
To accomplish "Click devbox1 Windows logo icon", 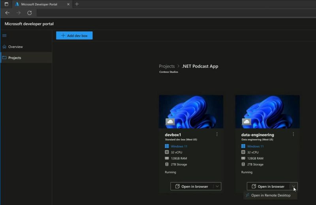I will click(x=167, y=146).
